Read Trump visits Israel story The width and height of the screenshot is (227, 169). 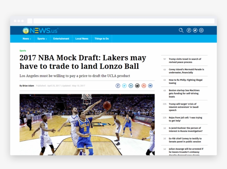(184, 60)
